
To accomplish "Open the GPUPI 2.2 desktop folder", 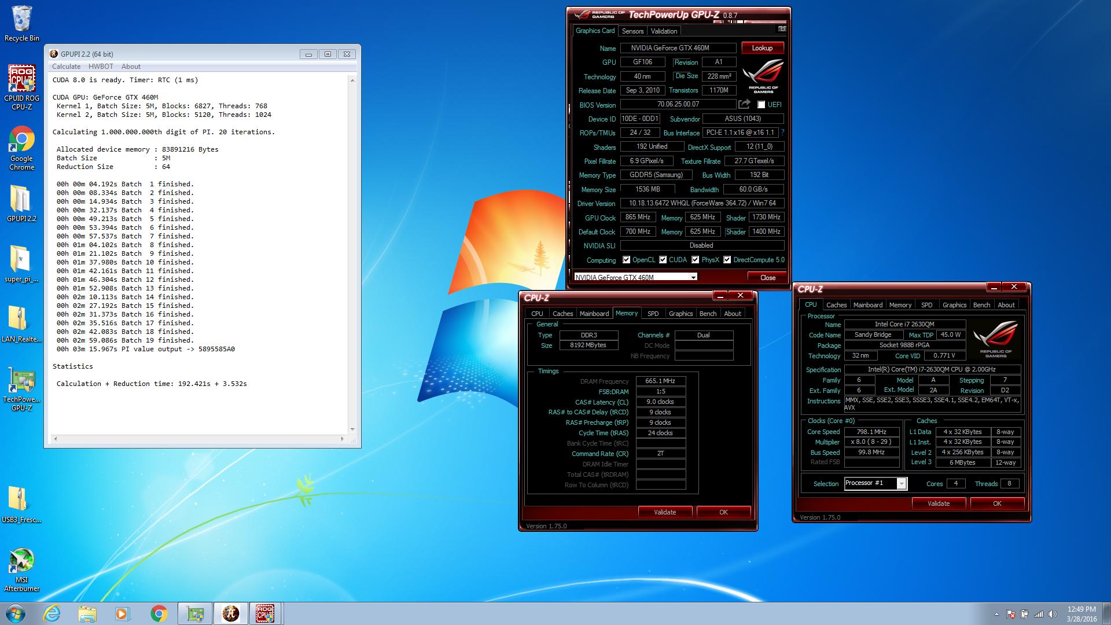I will coord(21,204).
